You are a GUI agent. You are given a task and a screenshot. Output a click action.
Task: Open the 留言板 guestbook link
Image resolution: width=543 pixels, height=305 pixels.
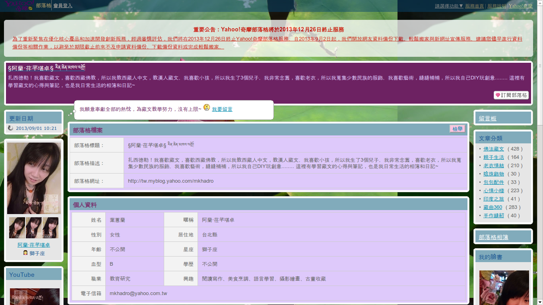coord(487,118)
